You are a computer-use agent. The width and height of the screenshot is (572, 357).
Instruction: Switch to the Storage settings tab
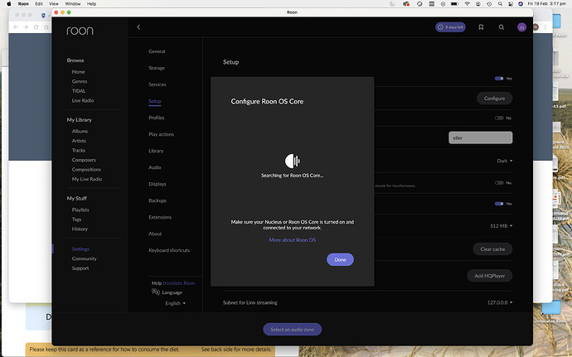pyautogui.click(x=157, y=68)
